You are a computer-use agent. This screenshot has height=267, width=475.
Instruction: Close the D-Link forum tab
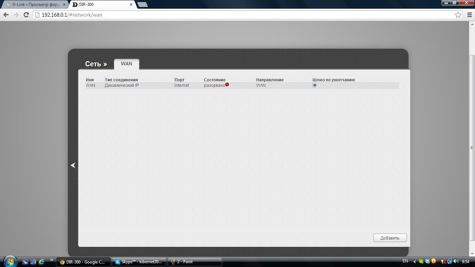click(64, 5)
